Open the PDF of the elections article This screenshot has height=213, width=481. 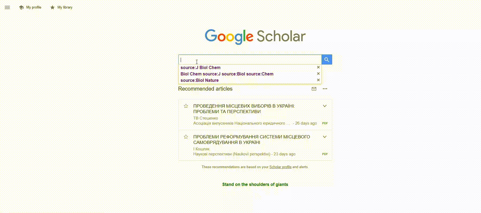(325, 123)
